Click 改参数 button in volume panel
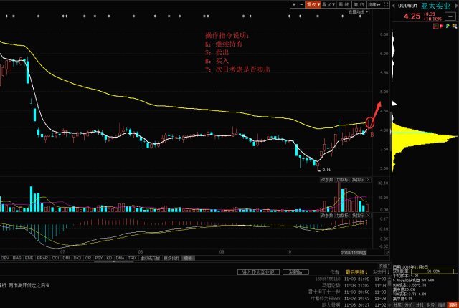Image resolution: width=459 pixels, height=308 pixels. [x=328, y=178]
